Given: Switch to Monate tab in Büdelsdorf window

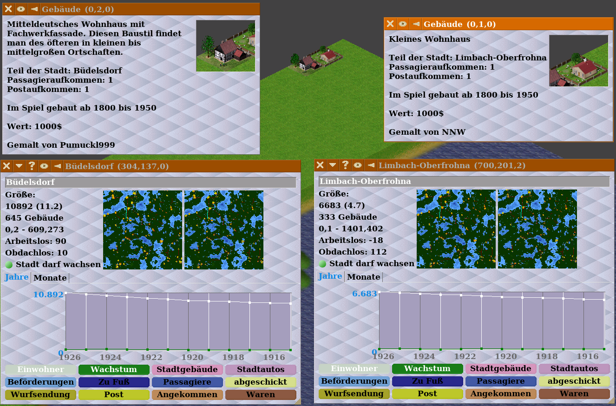Looking at the screenshot, I should coord(50,278).
